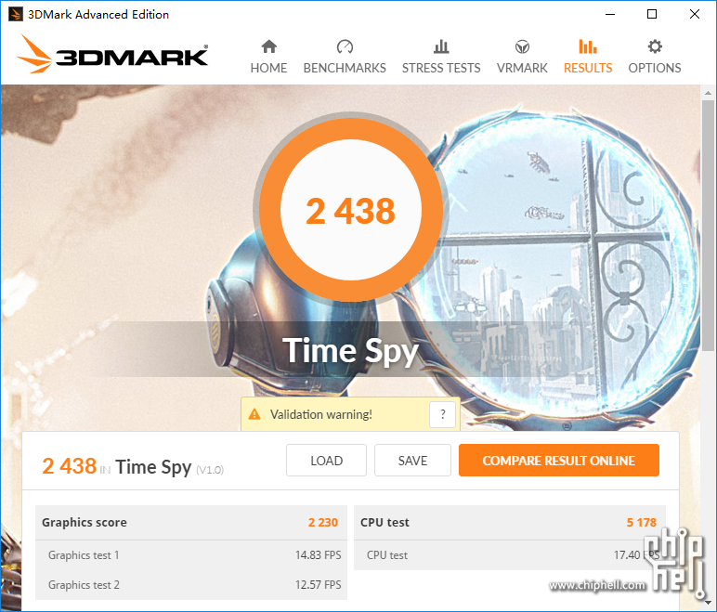The height and width of the screenshot is (612, 717).
Task: Open Benchmarks via the gauge icon
Action: pyautogui.click(x=345, y=46)
